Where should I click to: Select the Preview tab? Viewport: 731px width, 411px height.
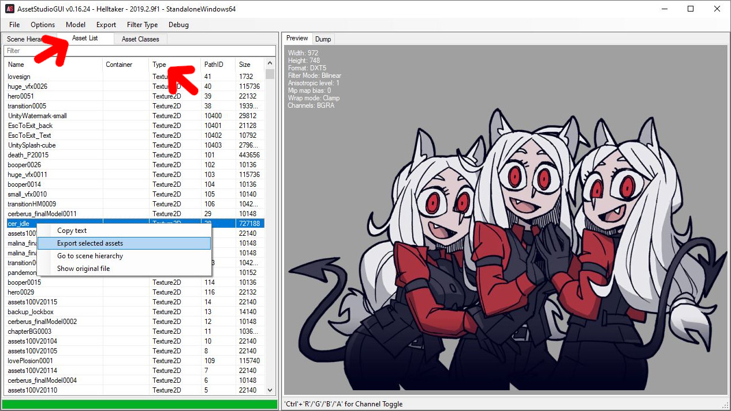(297, 38)
